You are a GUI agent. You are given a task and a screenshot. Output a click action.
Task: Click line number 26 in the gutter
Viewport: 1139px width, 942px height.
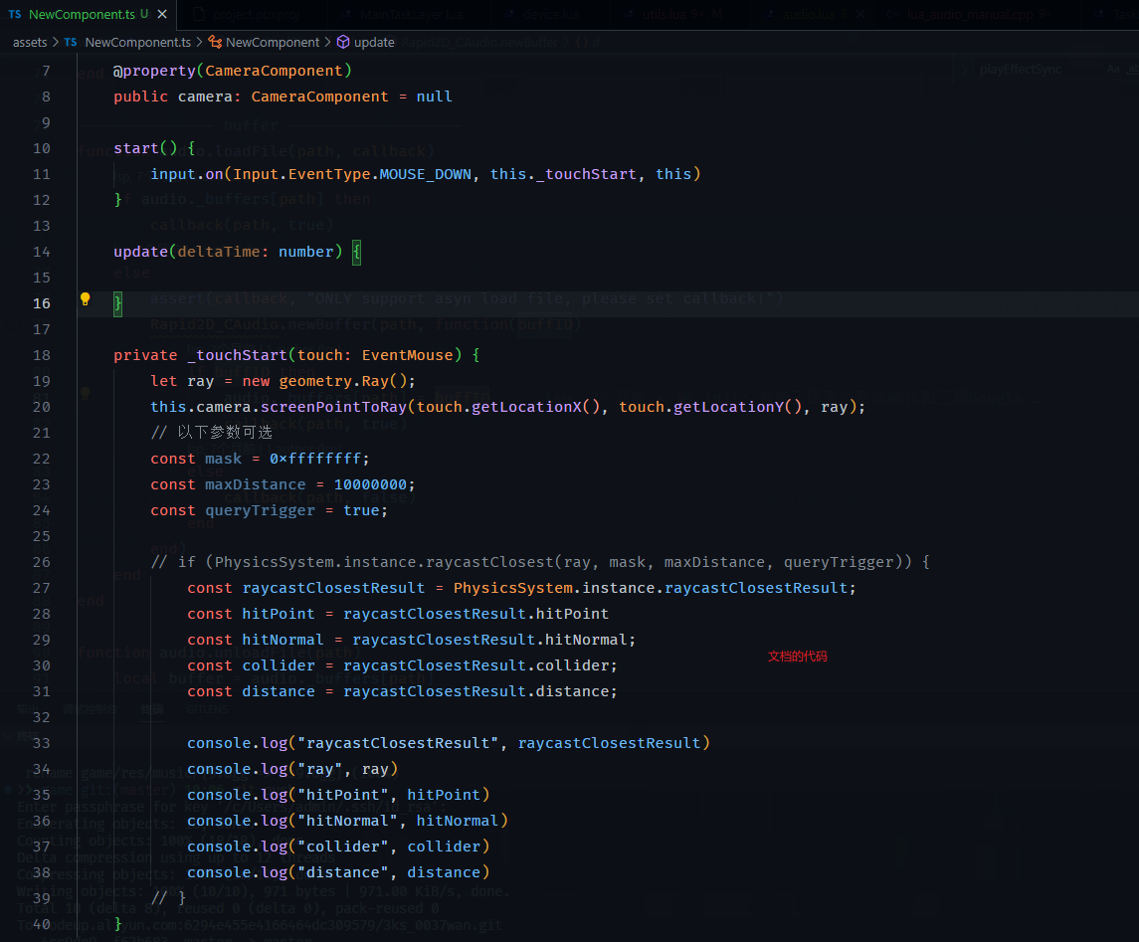click(42, 562)
